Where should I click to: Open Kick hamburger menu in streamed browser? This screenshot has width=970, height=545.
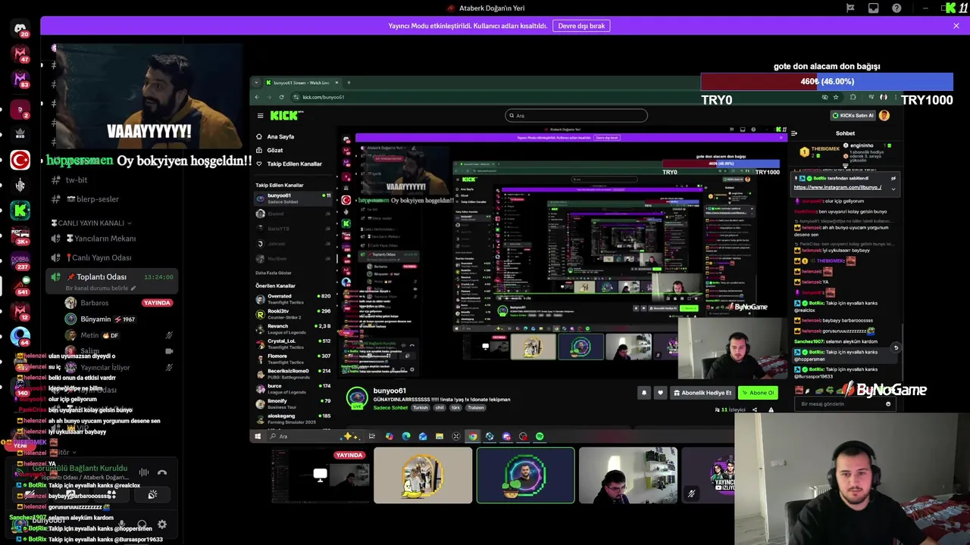(x=260, y=116)
